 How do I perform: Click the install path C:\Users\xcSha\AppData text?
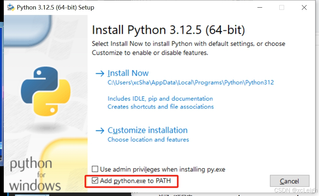coord(191,82)
